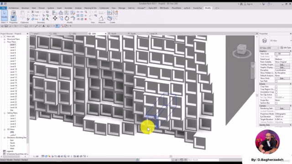The height and width of the screenshot is (164, 292).
Task: Collapse the Floor Plans tree node
Action: (5, 42)
